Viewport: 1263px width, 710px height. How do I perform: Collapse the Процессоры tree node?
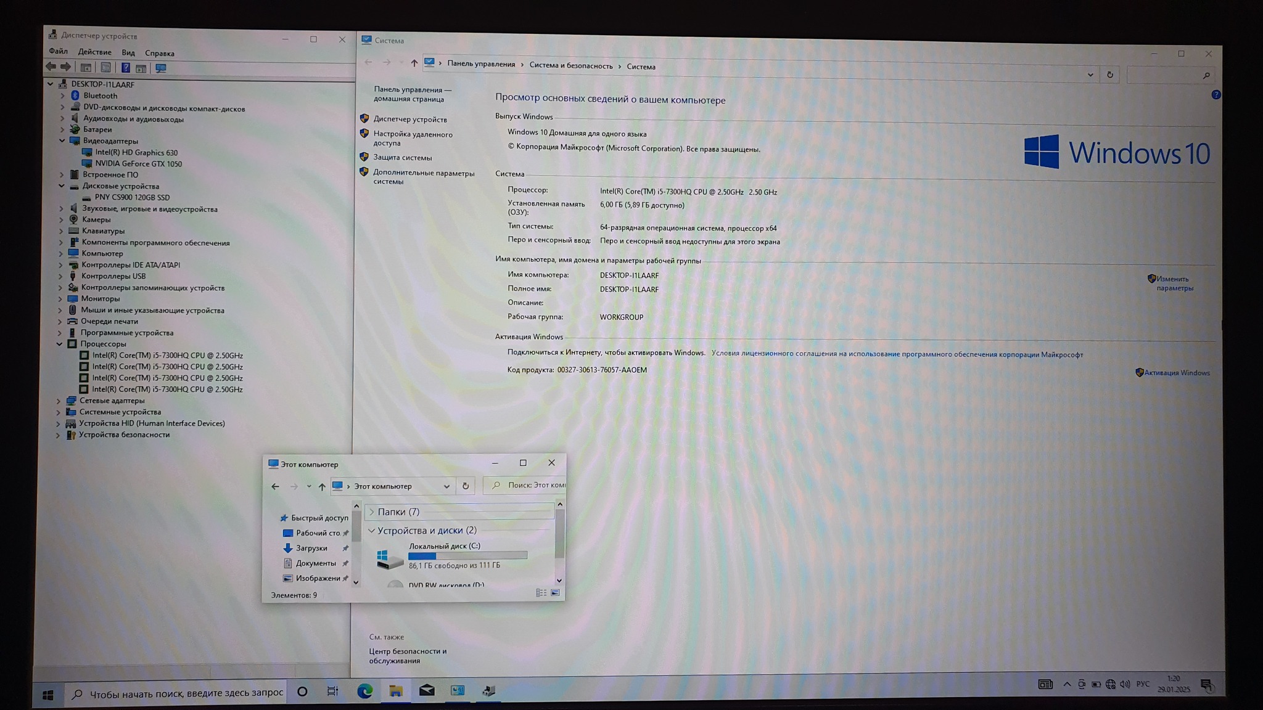point(60,344)
